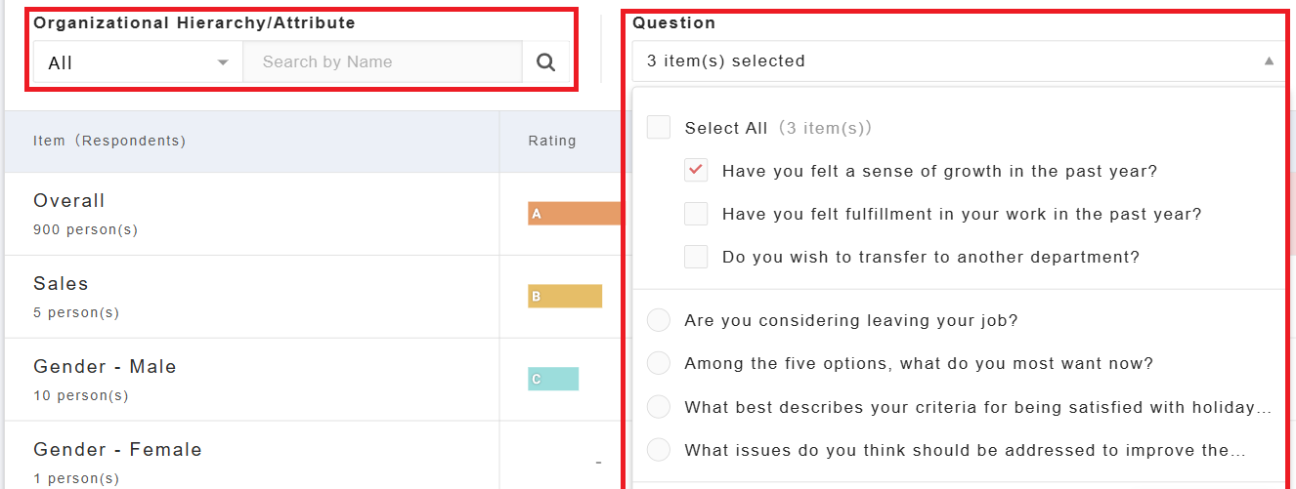Uncheck the sense of growth question

tap(696, 171)
